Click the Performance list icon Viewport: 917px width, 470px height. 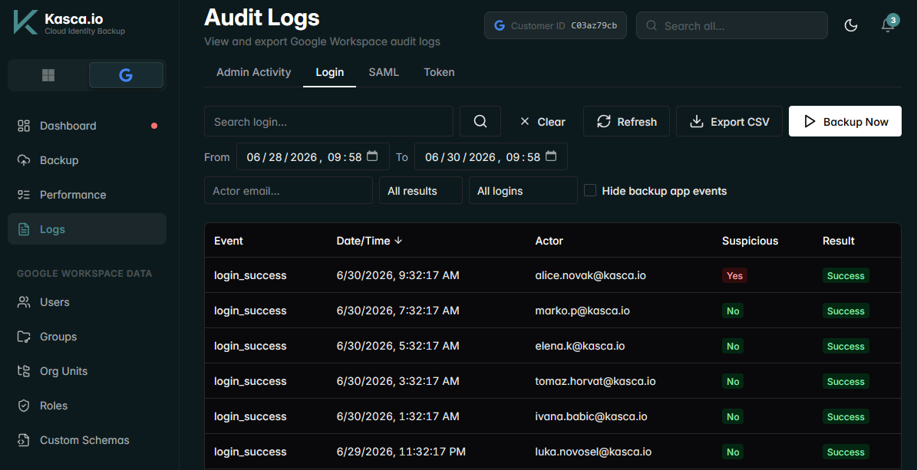(x=24, y=195)
